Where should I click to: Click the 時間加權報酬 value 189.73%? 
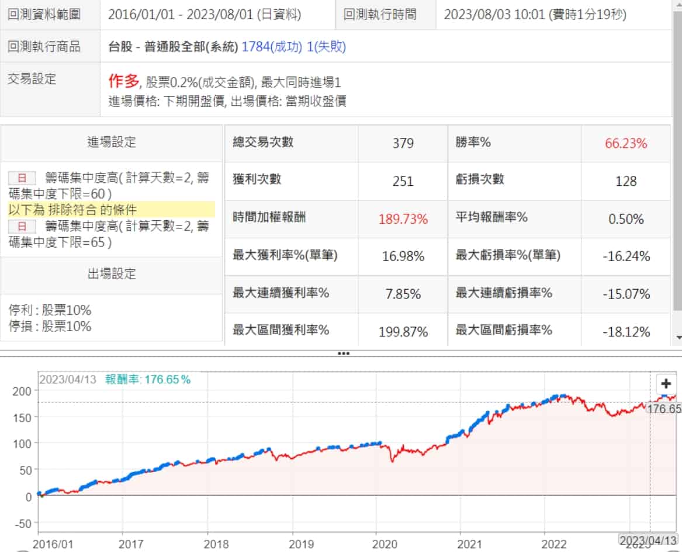403,219
